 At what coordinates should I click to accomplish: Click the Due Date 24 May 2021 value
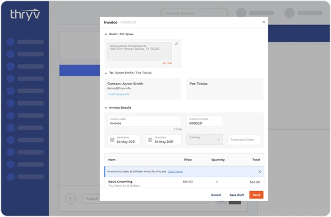[164, 142]
